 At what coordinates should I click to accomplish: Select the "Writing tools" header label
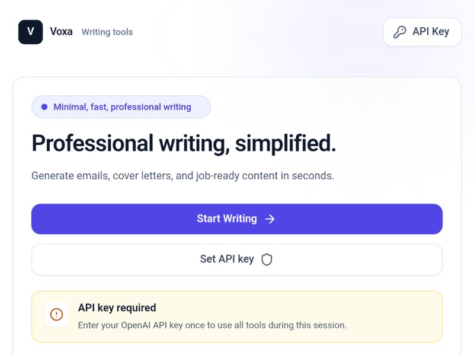[107, 32]
